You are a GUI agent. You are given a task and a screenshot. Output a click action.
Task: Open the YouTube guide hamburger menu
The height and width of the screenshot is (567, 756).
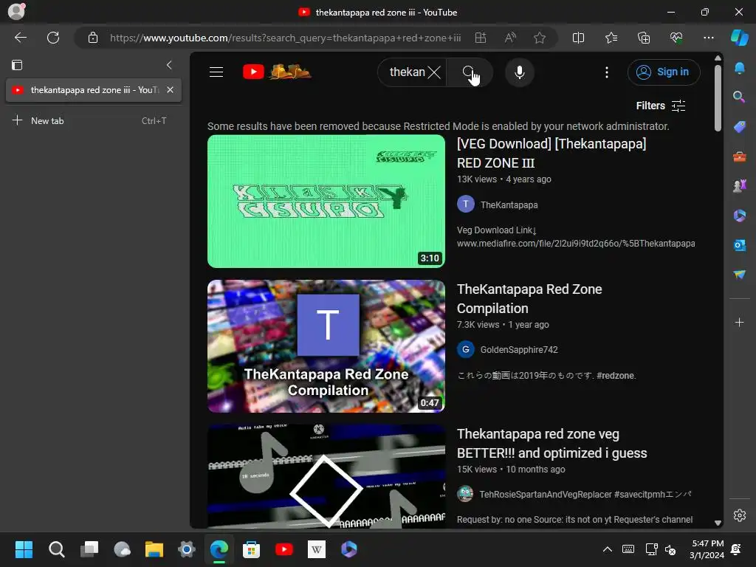[216, 72]
